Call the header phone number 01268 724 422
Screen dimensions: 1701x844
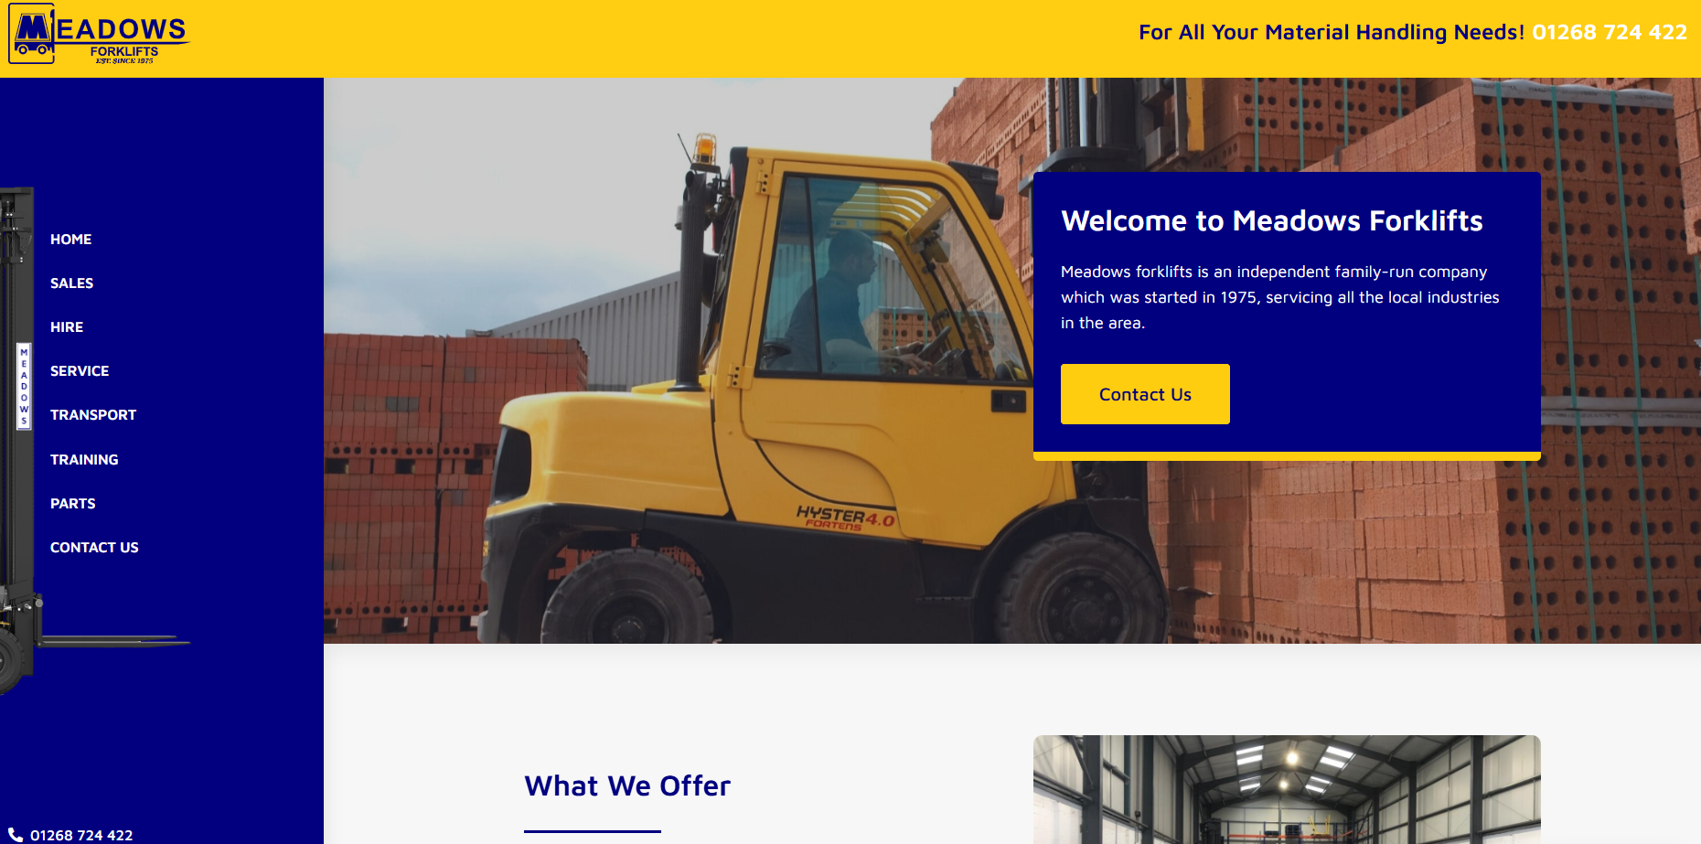pos(1610,32)
